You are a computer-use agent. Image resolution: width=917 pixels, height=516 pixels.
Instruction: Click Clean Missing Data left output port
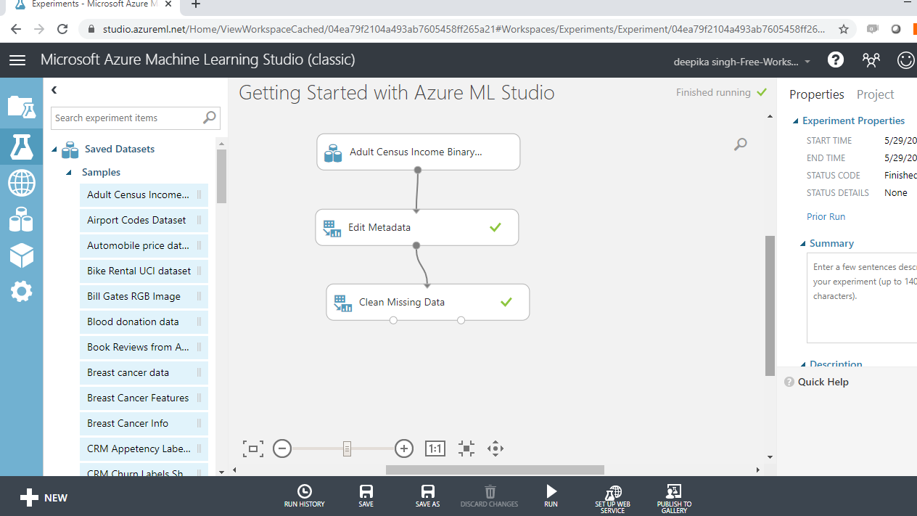coord(393,320)
